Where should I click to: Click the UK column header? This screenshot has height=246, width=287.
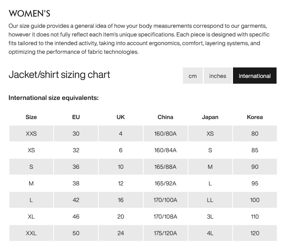[121, 117]
